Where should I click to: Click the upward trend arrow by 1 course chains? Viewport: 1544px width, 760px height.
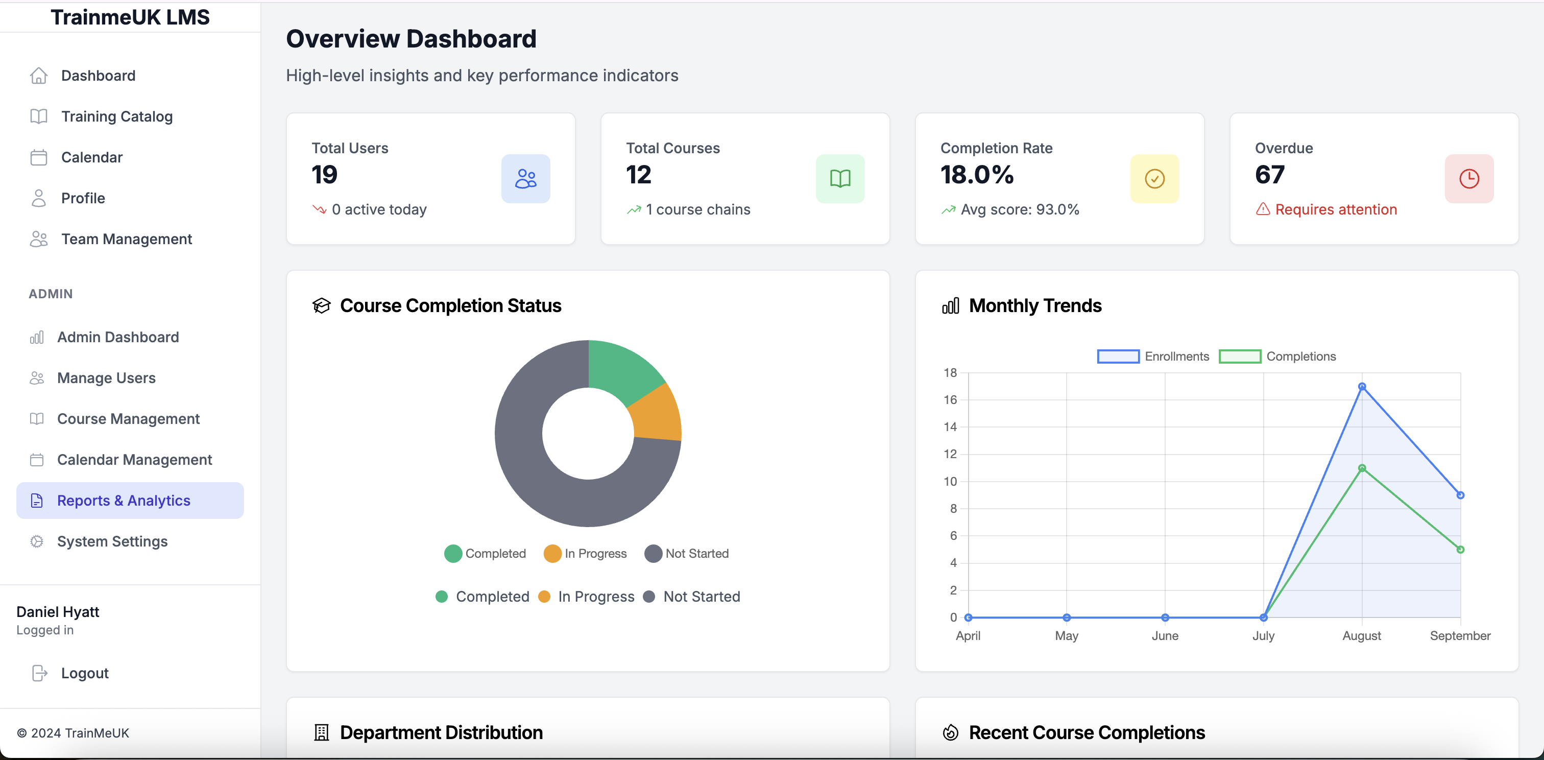tap(634, 210)
